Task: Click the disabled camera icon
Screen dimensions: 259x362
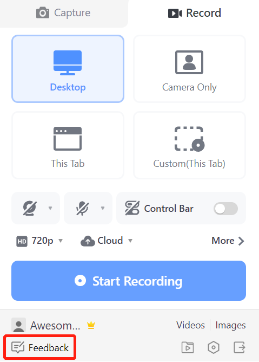Action: point(30,208)
